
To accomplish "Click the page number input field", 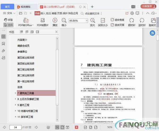I will (x=15, y=127).
